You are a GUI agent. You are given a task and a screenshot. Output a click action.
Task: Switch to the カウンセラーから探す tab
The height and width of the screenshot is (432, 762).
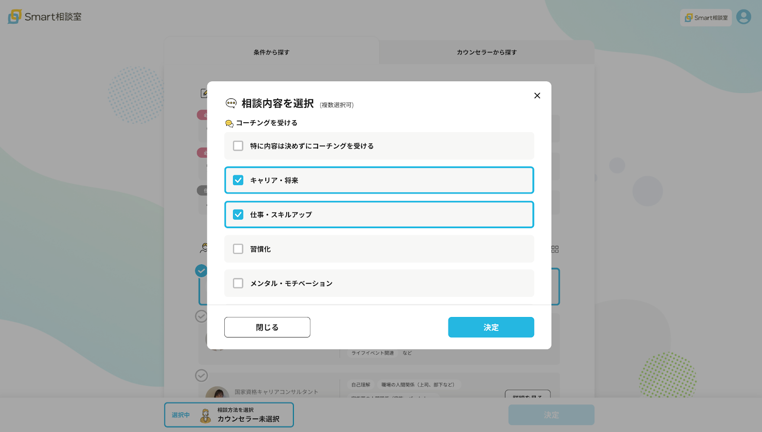[486, 52]
